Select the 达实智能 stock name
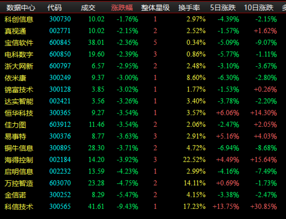 pyautogui.click(x=19, y=101)
